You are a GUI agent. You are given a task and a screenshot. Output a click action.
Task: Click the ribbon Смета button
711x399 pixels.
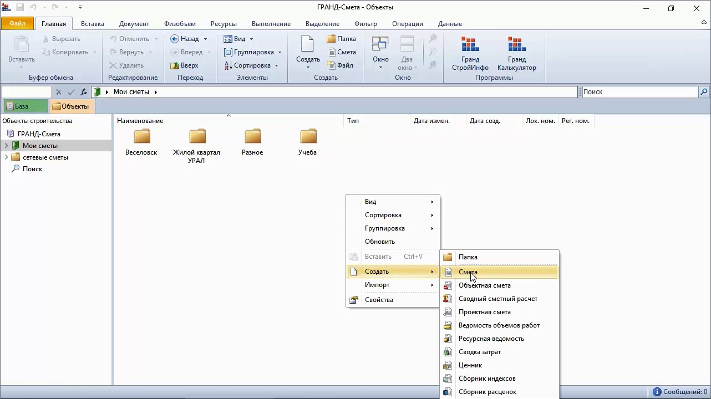tap(342, 52)
